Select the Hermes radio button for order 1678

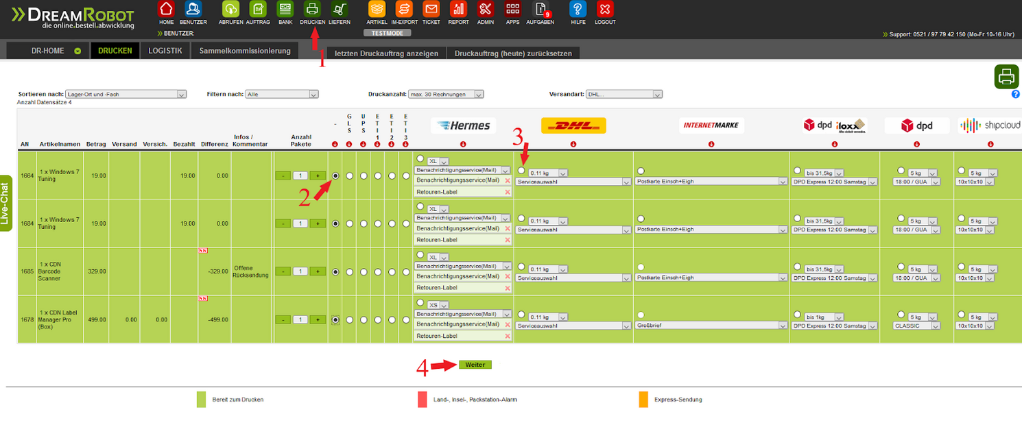[420, 302]
